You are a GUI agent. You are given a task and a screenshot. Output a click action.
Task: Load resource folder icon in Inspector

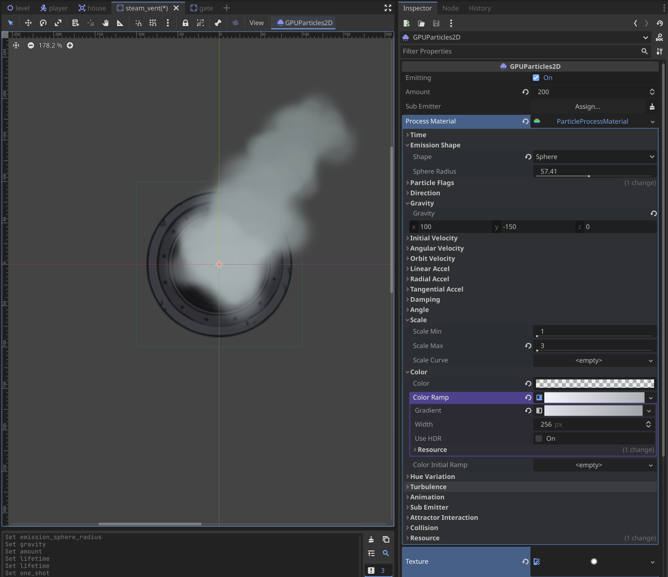pyautogui.click(x=421, y=23)
